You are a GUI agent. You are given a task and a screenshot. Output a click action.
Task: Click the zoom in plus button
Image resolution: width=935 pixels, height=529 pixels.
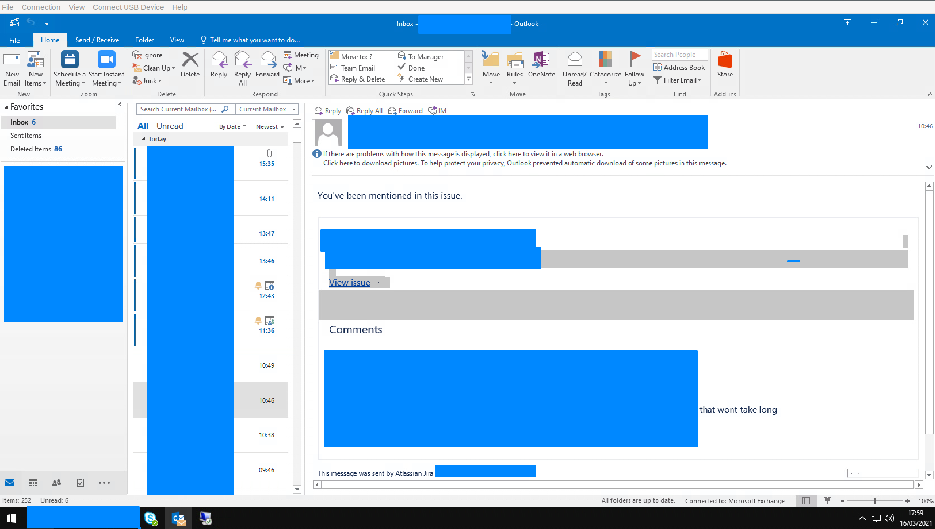(908, 501)
